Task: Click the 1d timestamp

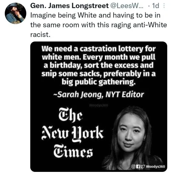Action: (x=155, y=6)
